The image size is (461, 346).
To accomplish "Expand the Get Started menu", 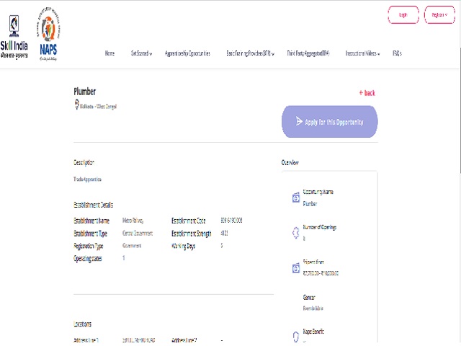I will 141,53.
